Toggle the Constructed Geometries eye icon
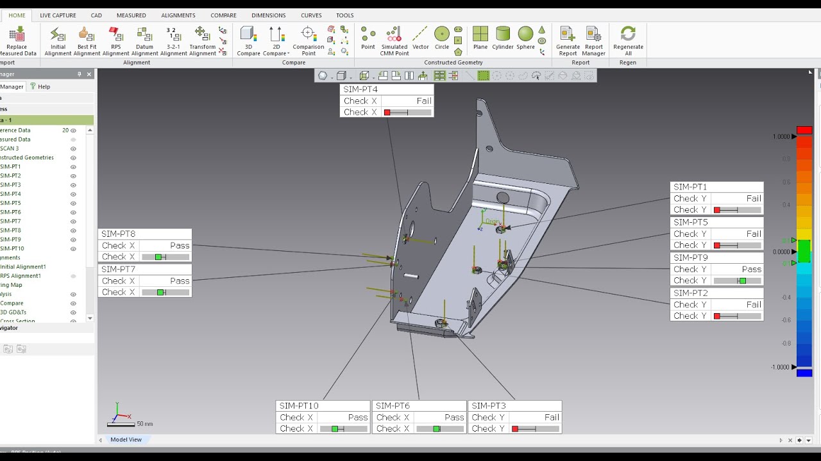This screenshot has height=461, width=821. click(73, 158)
